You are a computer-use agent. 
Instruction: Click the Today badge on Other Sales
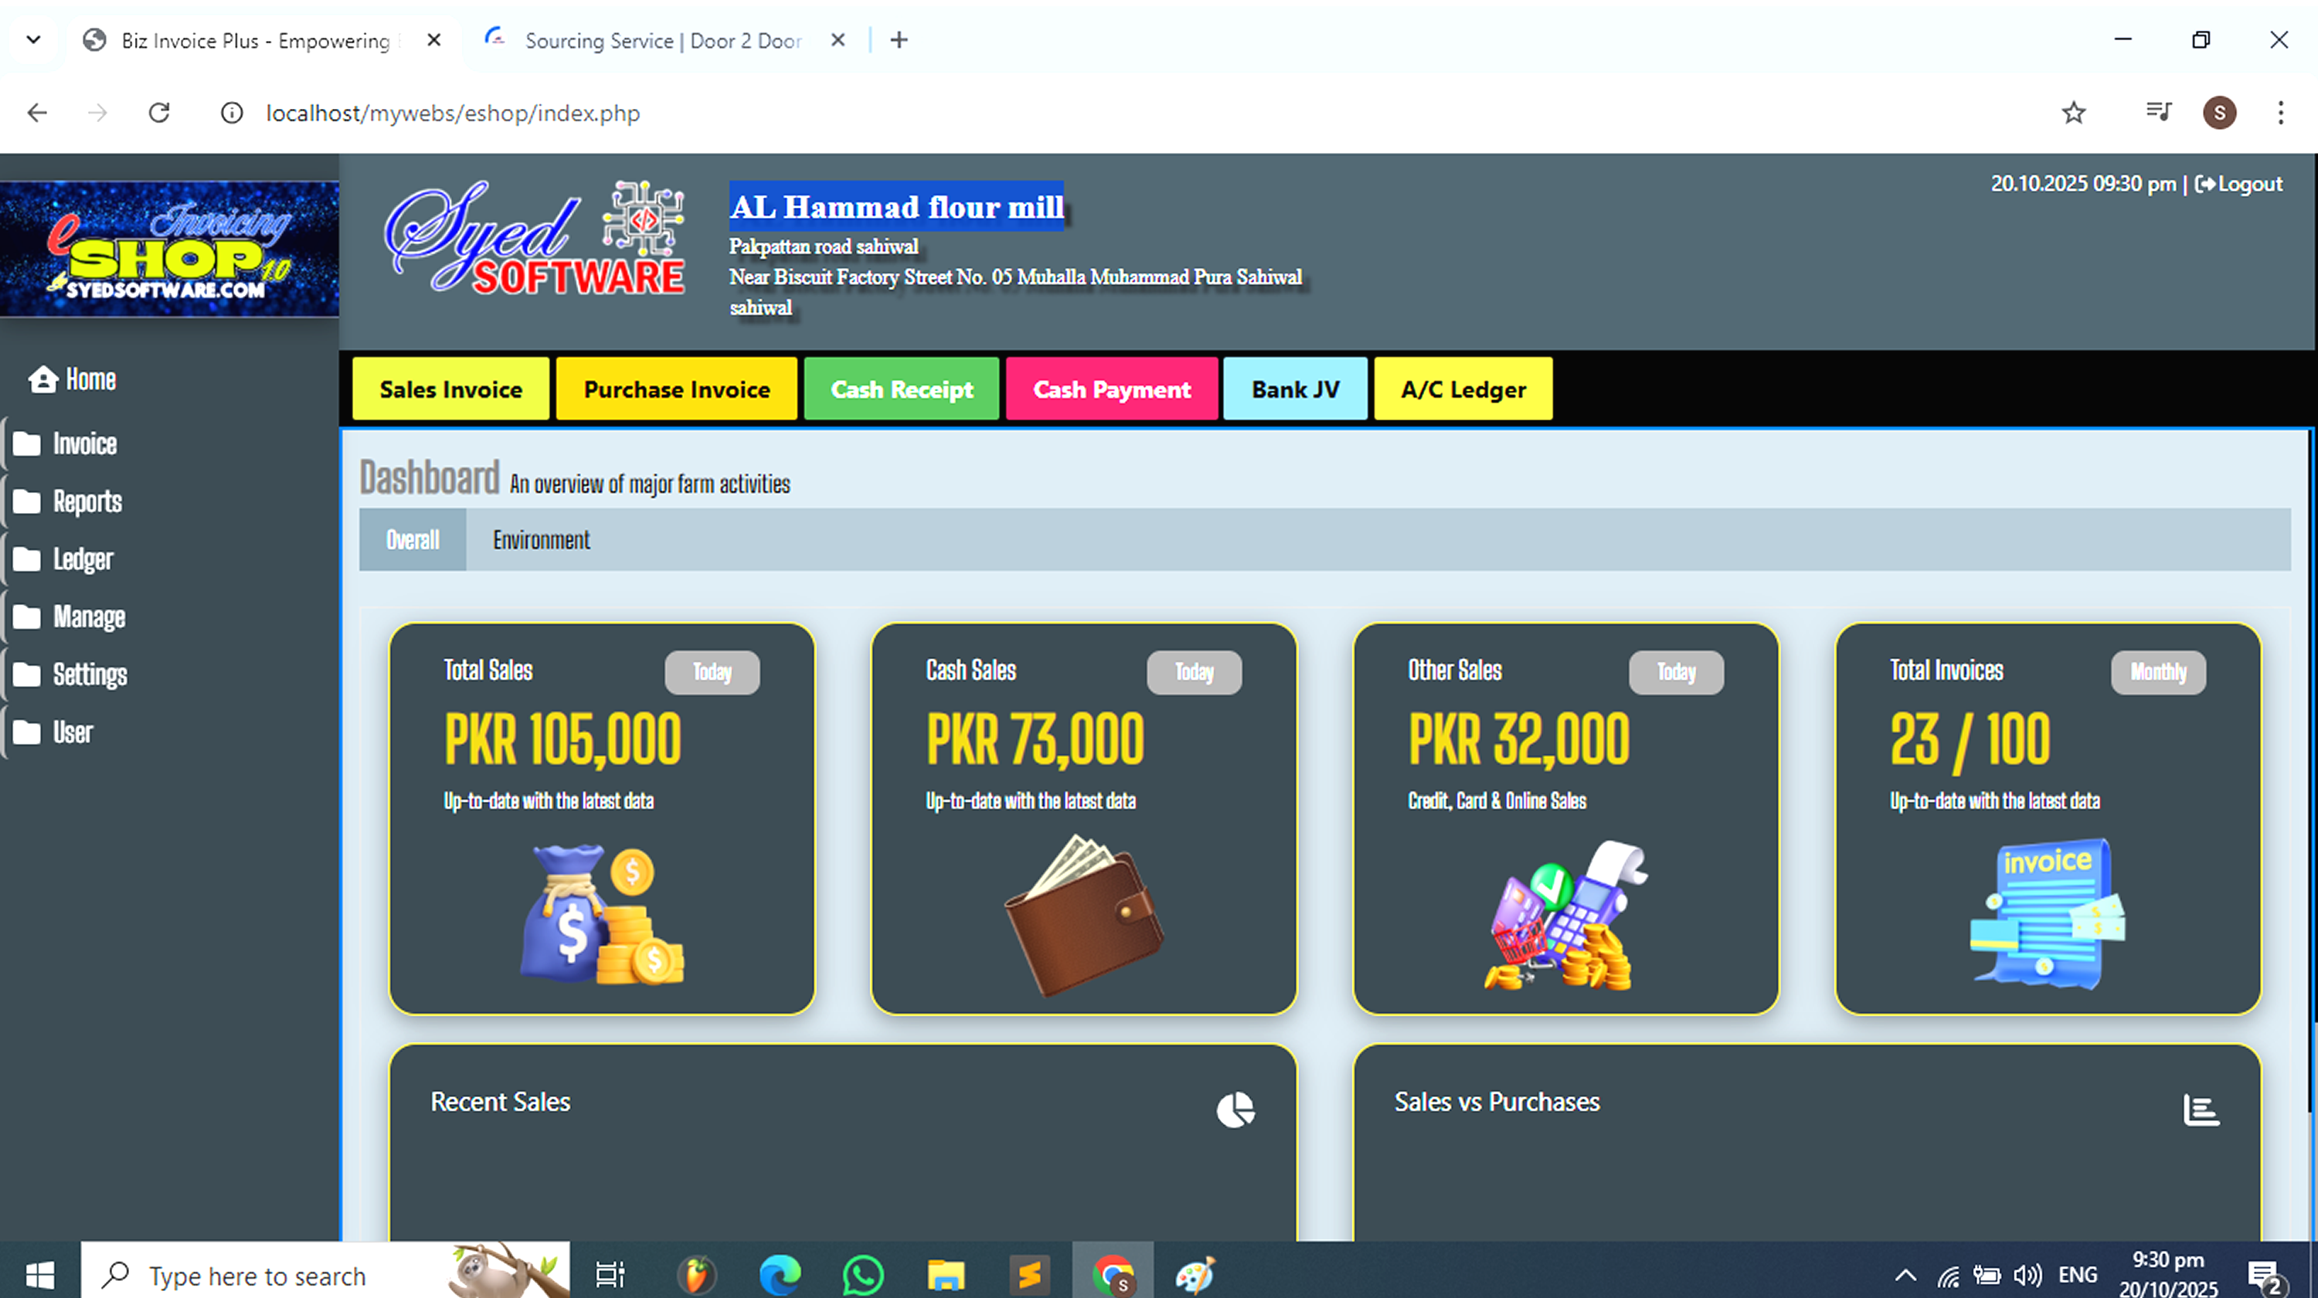(x=1677, y=672)
